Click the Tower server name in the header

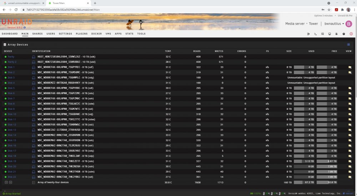313,24
